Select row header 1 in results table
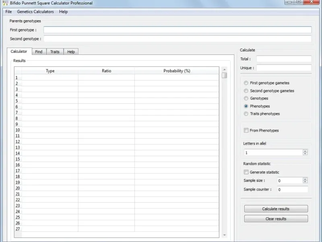Viewport: 322px width, 242px height. [18, 77]
